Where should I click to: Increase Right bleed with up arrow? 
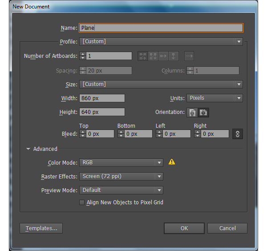coord(198,132)
